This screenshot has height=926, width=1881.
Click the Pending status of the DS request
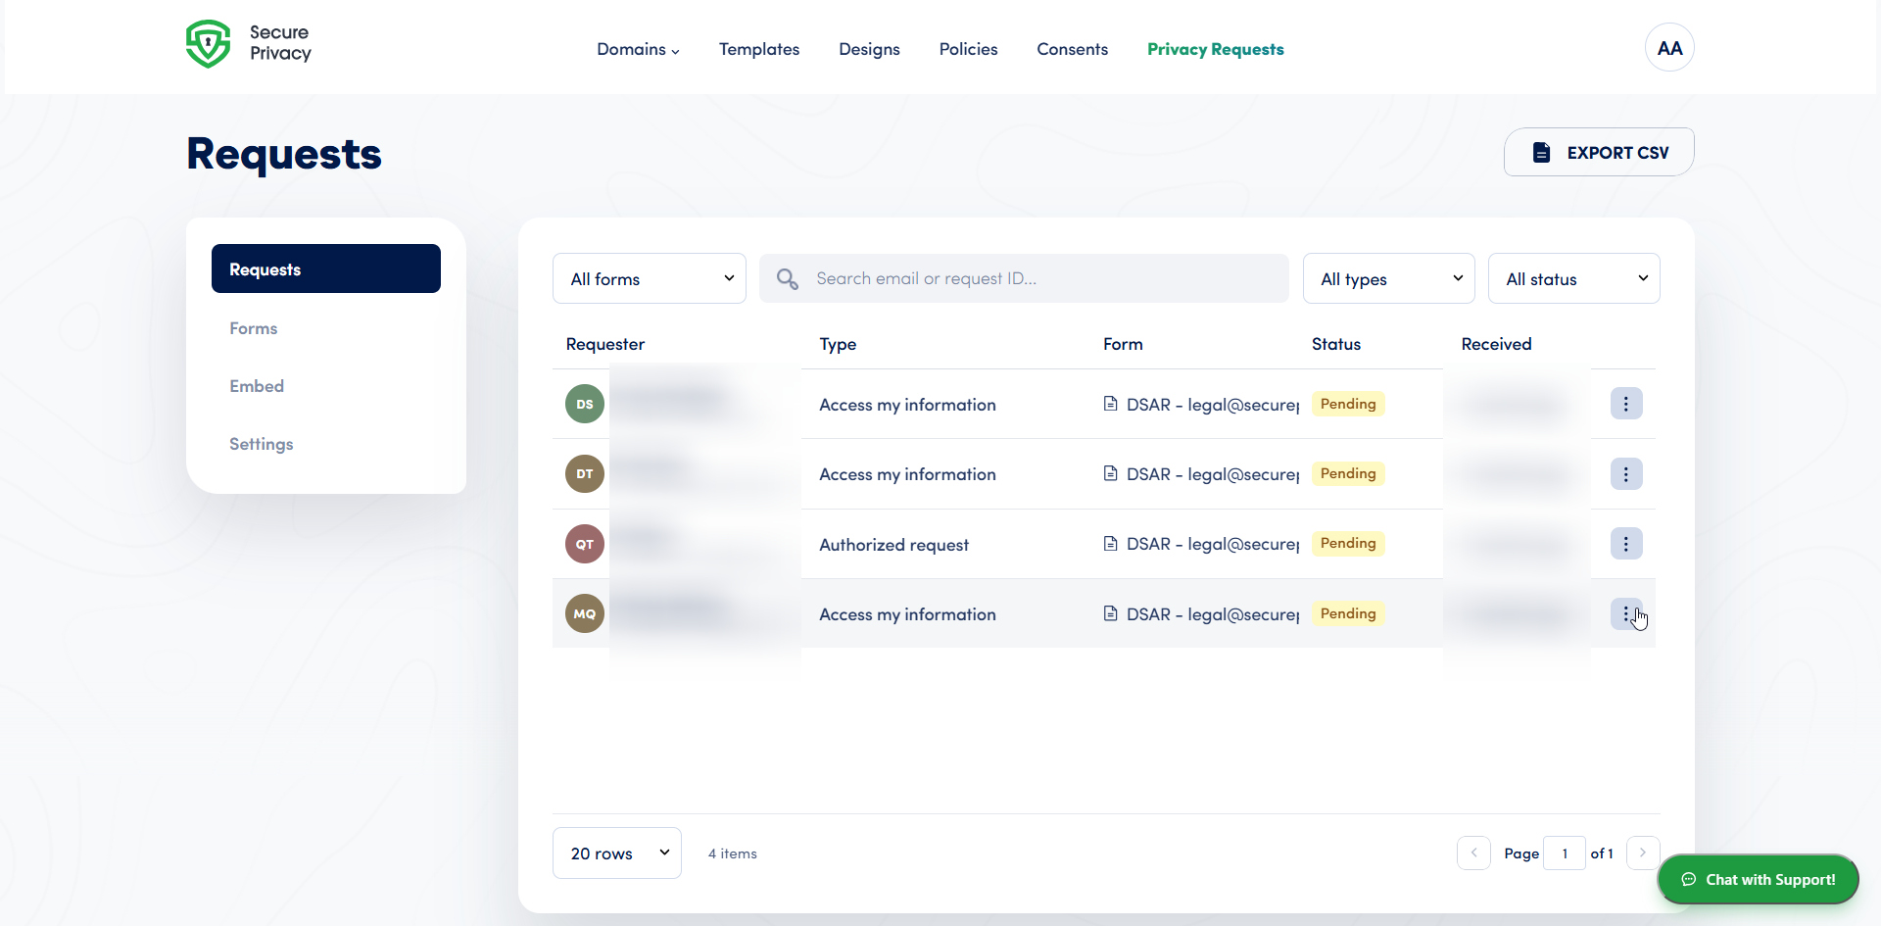click(x=1348, y=404)
